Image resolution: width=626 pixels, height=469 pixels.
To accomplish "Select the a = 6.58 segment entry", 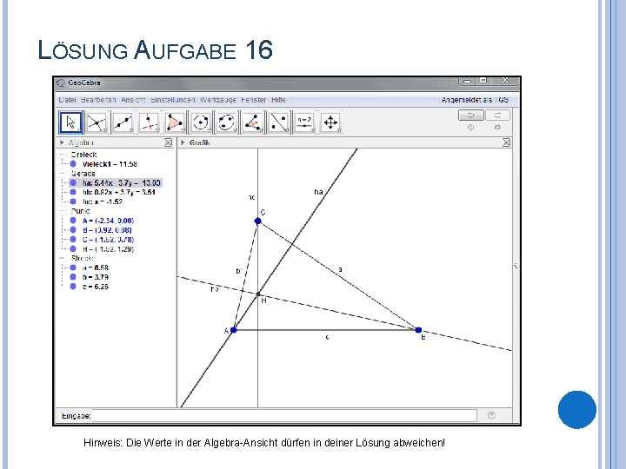I will [x=96, y=268].
